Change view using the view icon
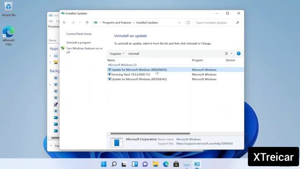300x169 pixels. (x=226, y=54)
